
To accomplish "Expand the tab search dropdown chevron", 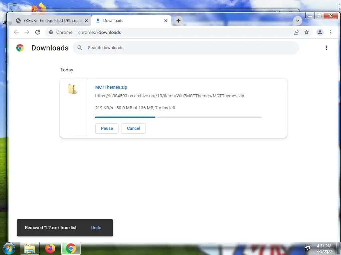I will (297, 21).
